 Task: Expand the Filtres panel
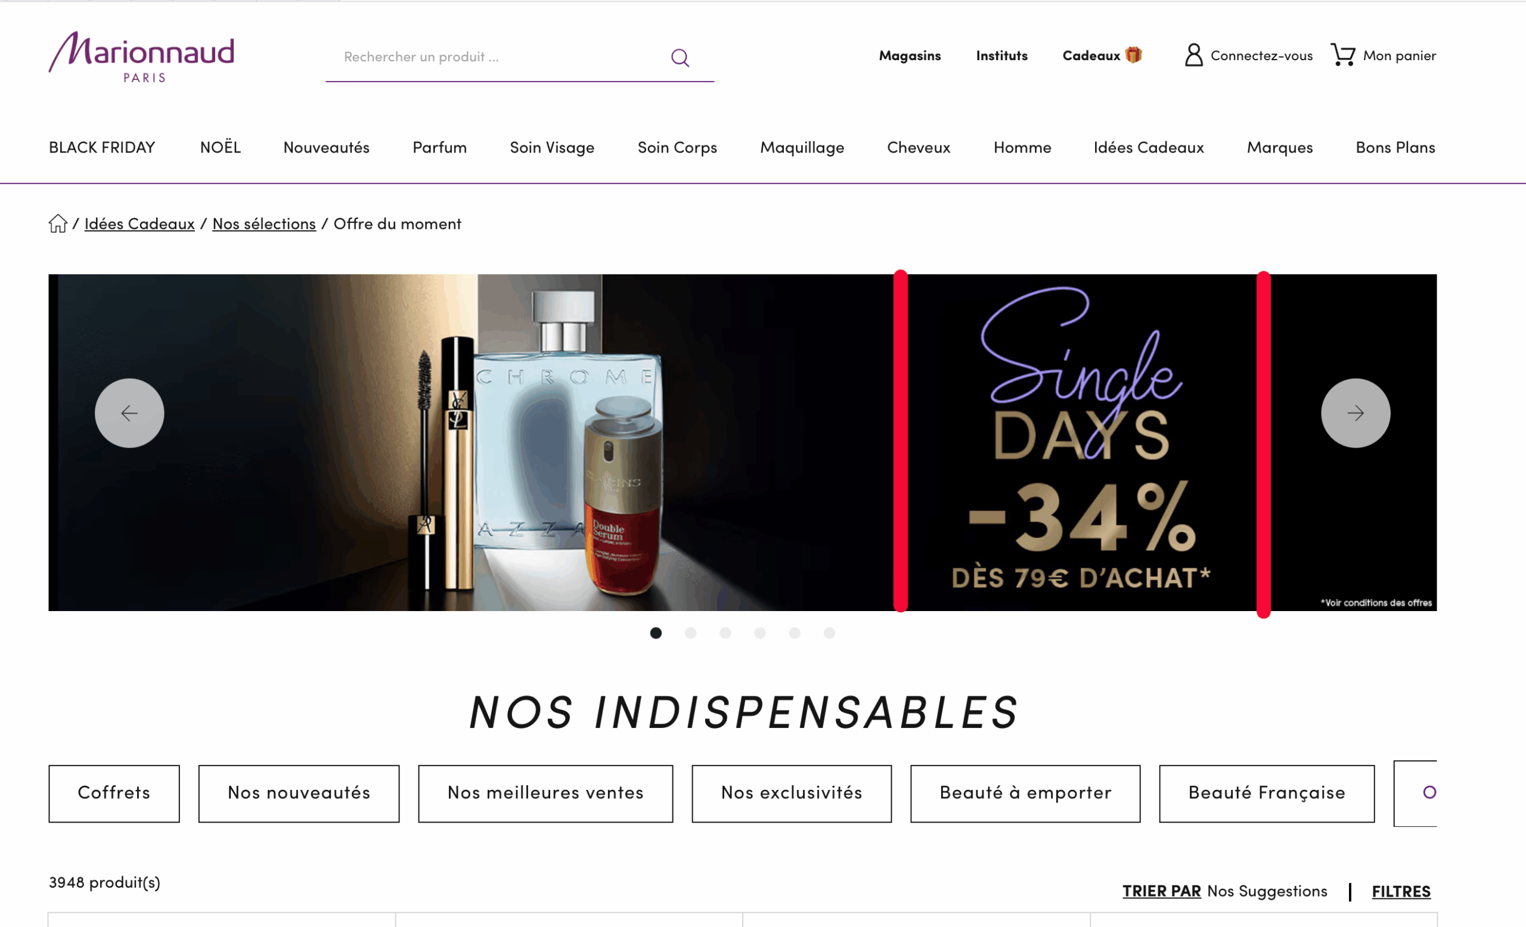pyautogui.click(x=1401, y=891)
